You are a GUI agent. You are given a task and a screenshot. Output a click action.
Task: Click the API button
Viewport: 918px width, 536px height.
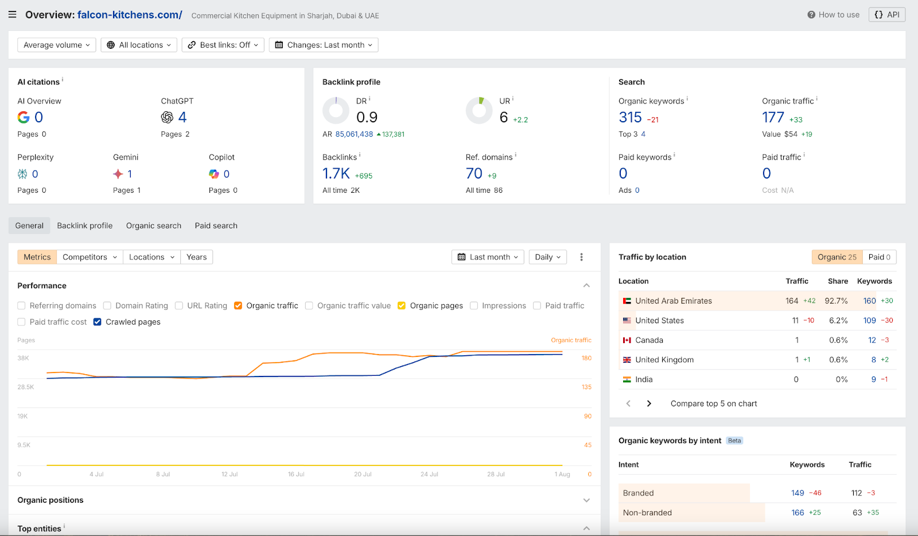(x=886, y=15)
